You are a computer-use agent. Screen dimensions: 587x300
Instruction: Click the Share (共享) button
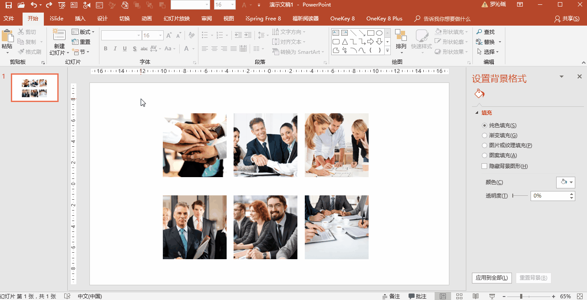click(x=567, y=19)
